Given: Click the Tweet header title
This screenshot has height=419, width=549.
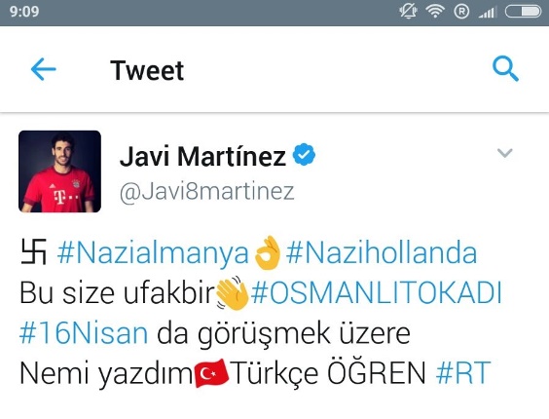Looking at the screenshot, I should click(147, 70).
